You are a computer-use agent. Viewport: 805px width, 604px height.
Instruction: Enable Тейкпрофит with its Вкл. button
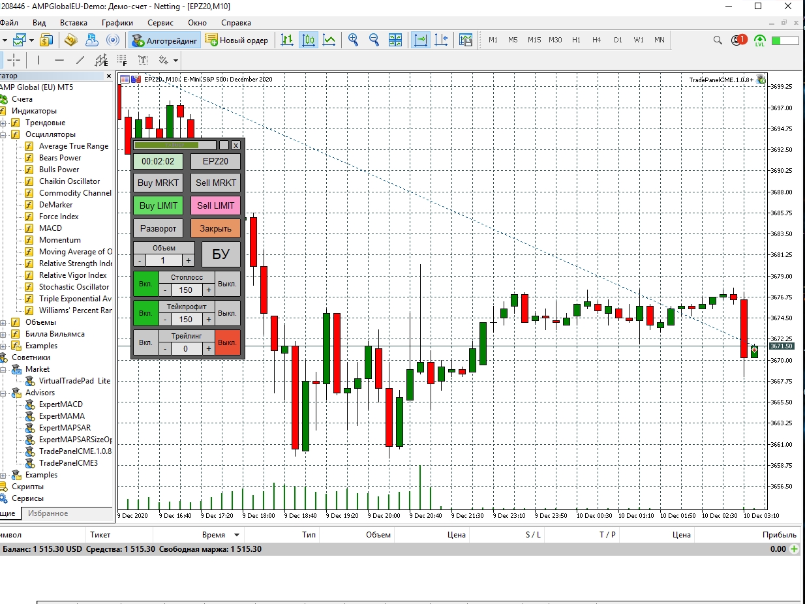pos(145,313)
